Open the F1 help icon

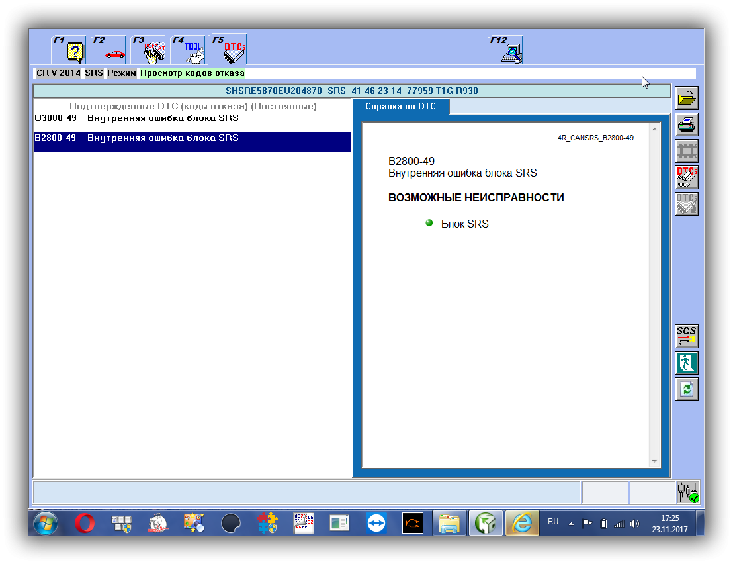coord(69,49)
